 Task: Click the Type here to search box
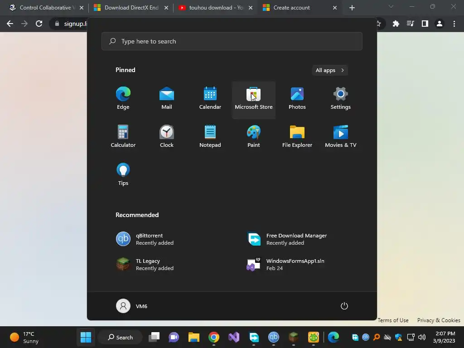[x=232, y=41]
